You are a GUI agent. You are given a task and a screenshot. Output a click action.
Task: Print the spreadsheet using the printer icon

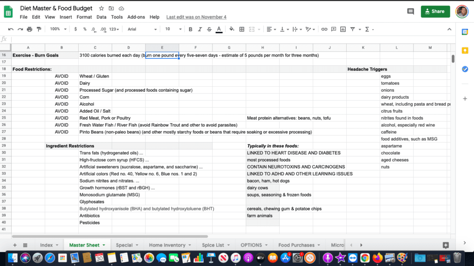29,29
